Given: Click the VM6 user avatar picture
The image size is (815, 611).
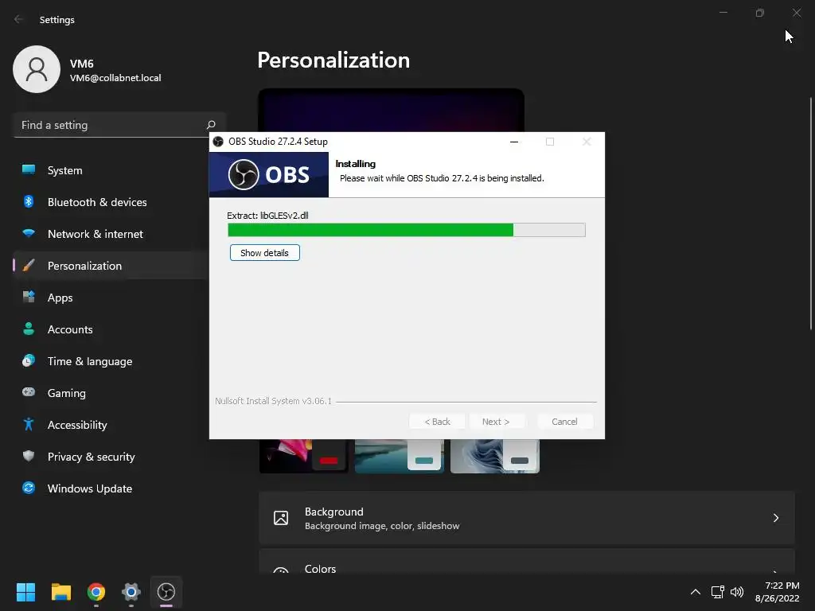Looking at the screenshot, I should tap(37, 69).
